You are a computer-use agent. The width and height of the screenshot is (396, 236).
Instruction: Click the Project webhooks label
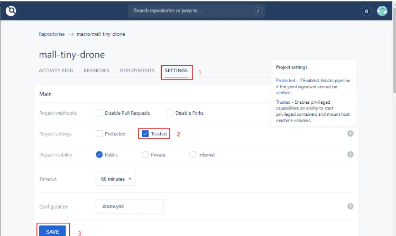[x=58, y=113]
